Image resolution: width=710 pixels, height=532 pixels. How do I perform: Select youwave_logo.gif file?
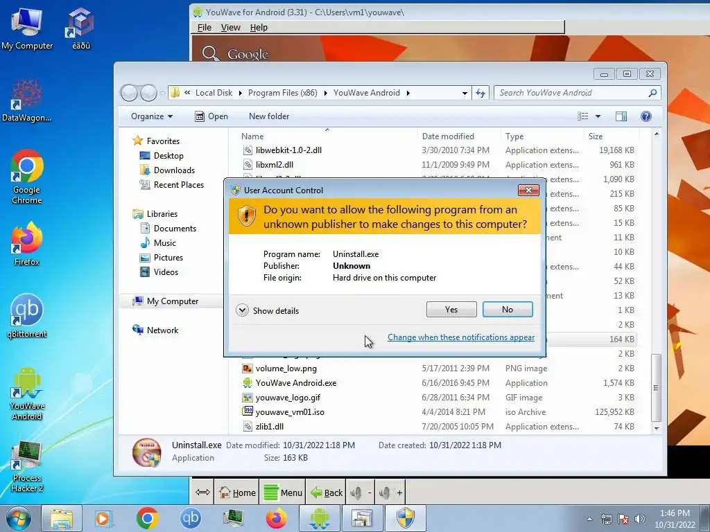288,398
